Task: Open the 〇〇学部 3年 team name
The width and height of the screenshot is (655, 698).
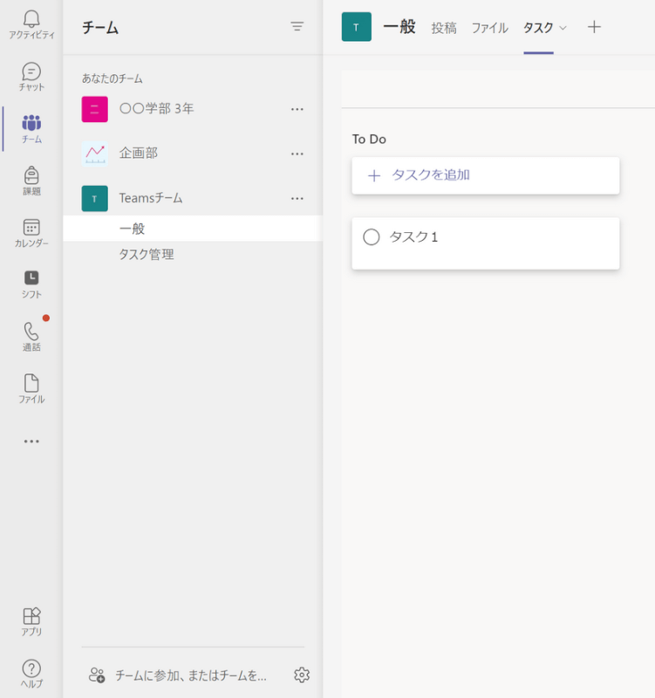Action: point(156,108)
